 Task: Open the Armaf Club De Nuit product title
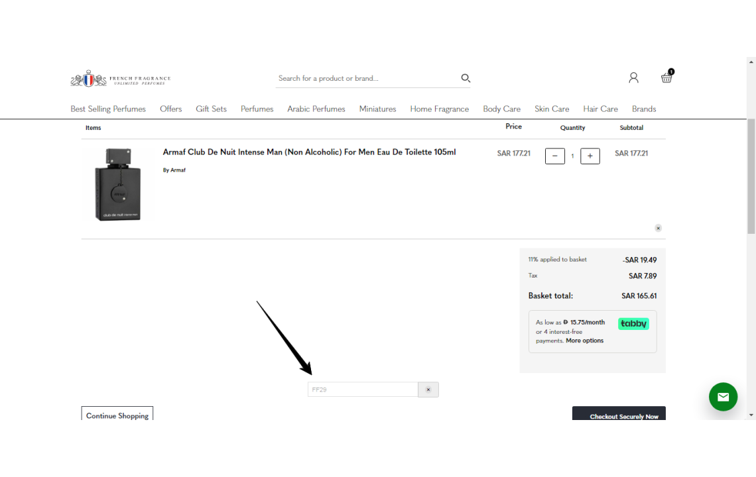pos(309,152)
